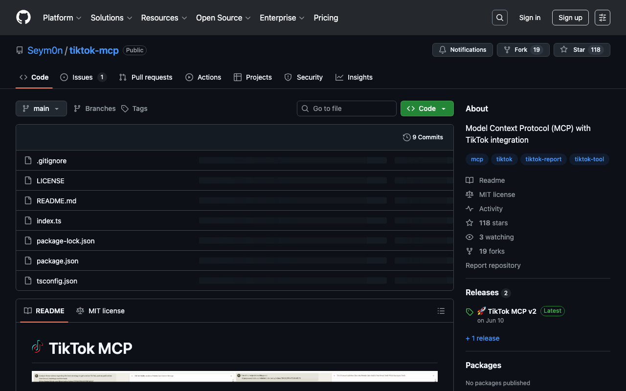Open the Pull requests tab
Screen dimensions: 626x391
click(x=146, y=77)
